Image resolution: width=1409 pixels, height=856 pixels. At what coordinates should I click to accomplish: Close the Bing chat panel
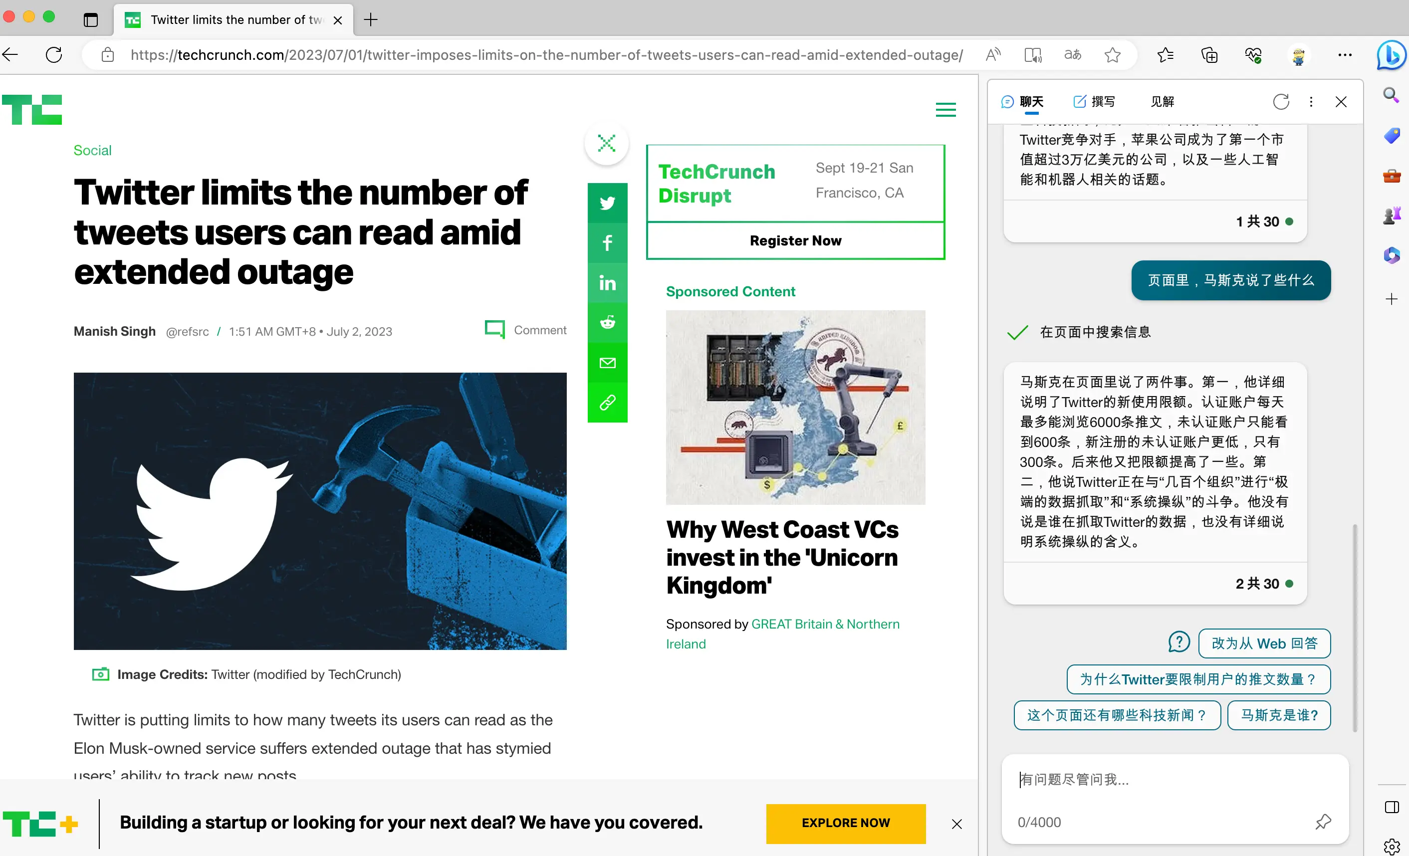pyautogui.click(x=1341, y=102)
